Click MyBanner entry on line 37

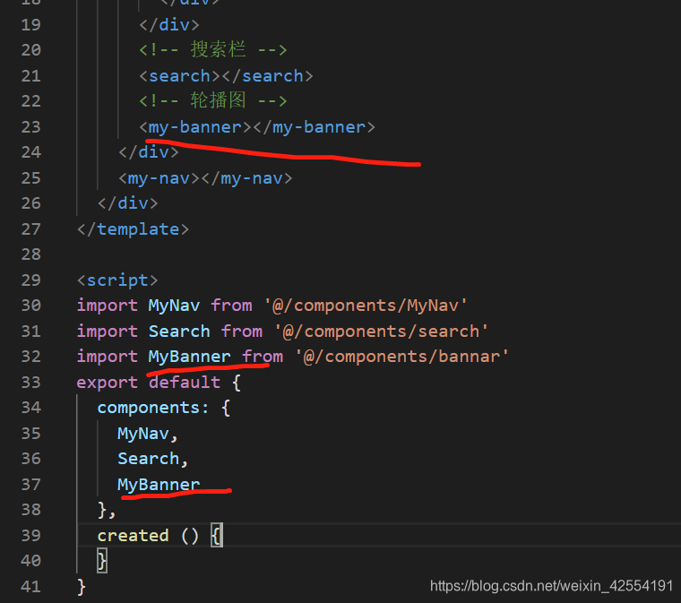(x=159, y=485)
